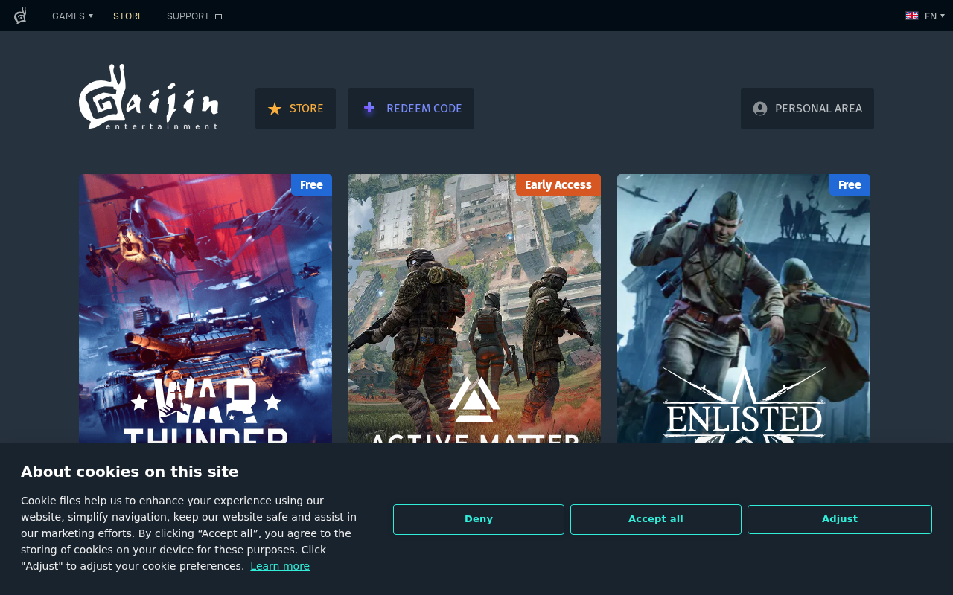Click the plus icon on Redeem Code
The width and height of the screenshot is (953, 595).
[x=369, y=108]
